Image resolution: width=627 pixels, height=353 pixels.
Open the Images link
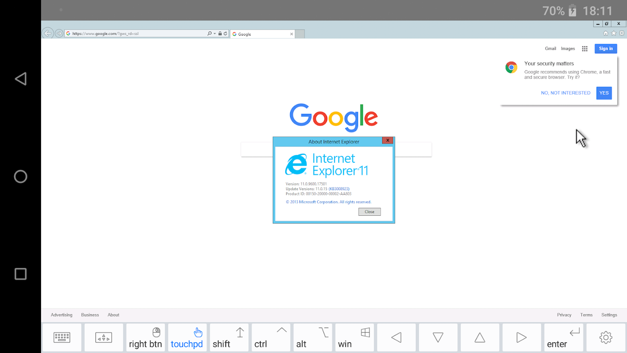pos(568,49)
